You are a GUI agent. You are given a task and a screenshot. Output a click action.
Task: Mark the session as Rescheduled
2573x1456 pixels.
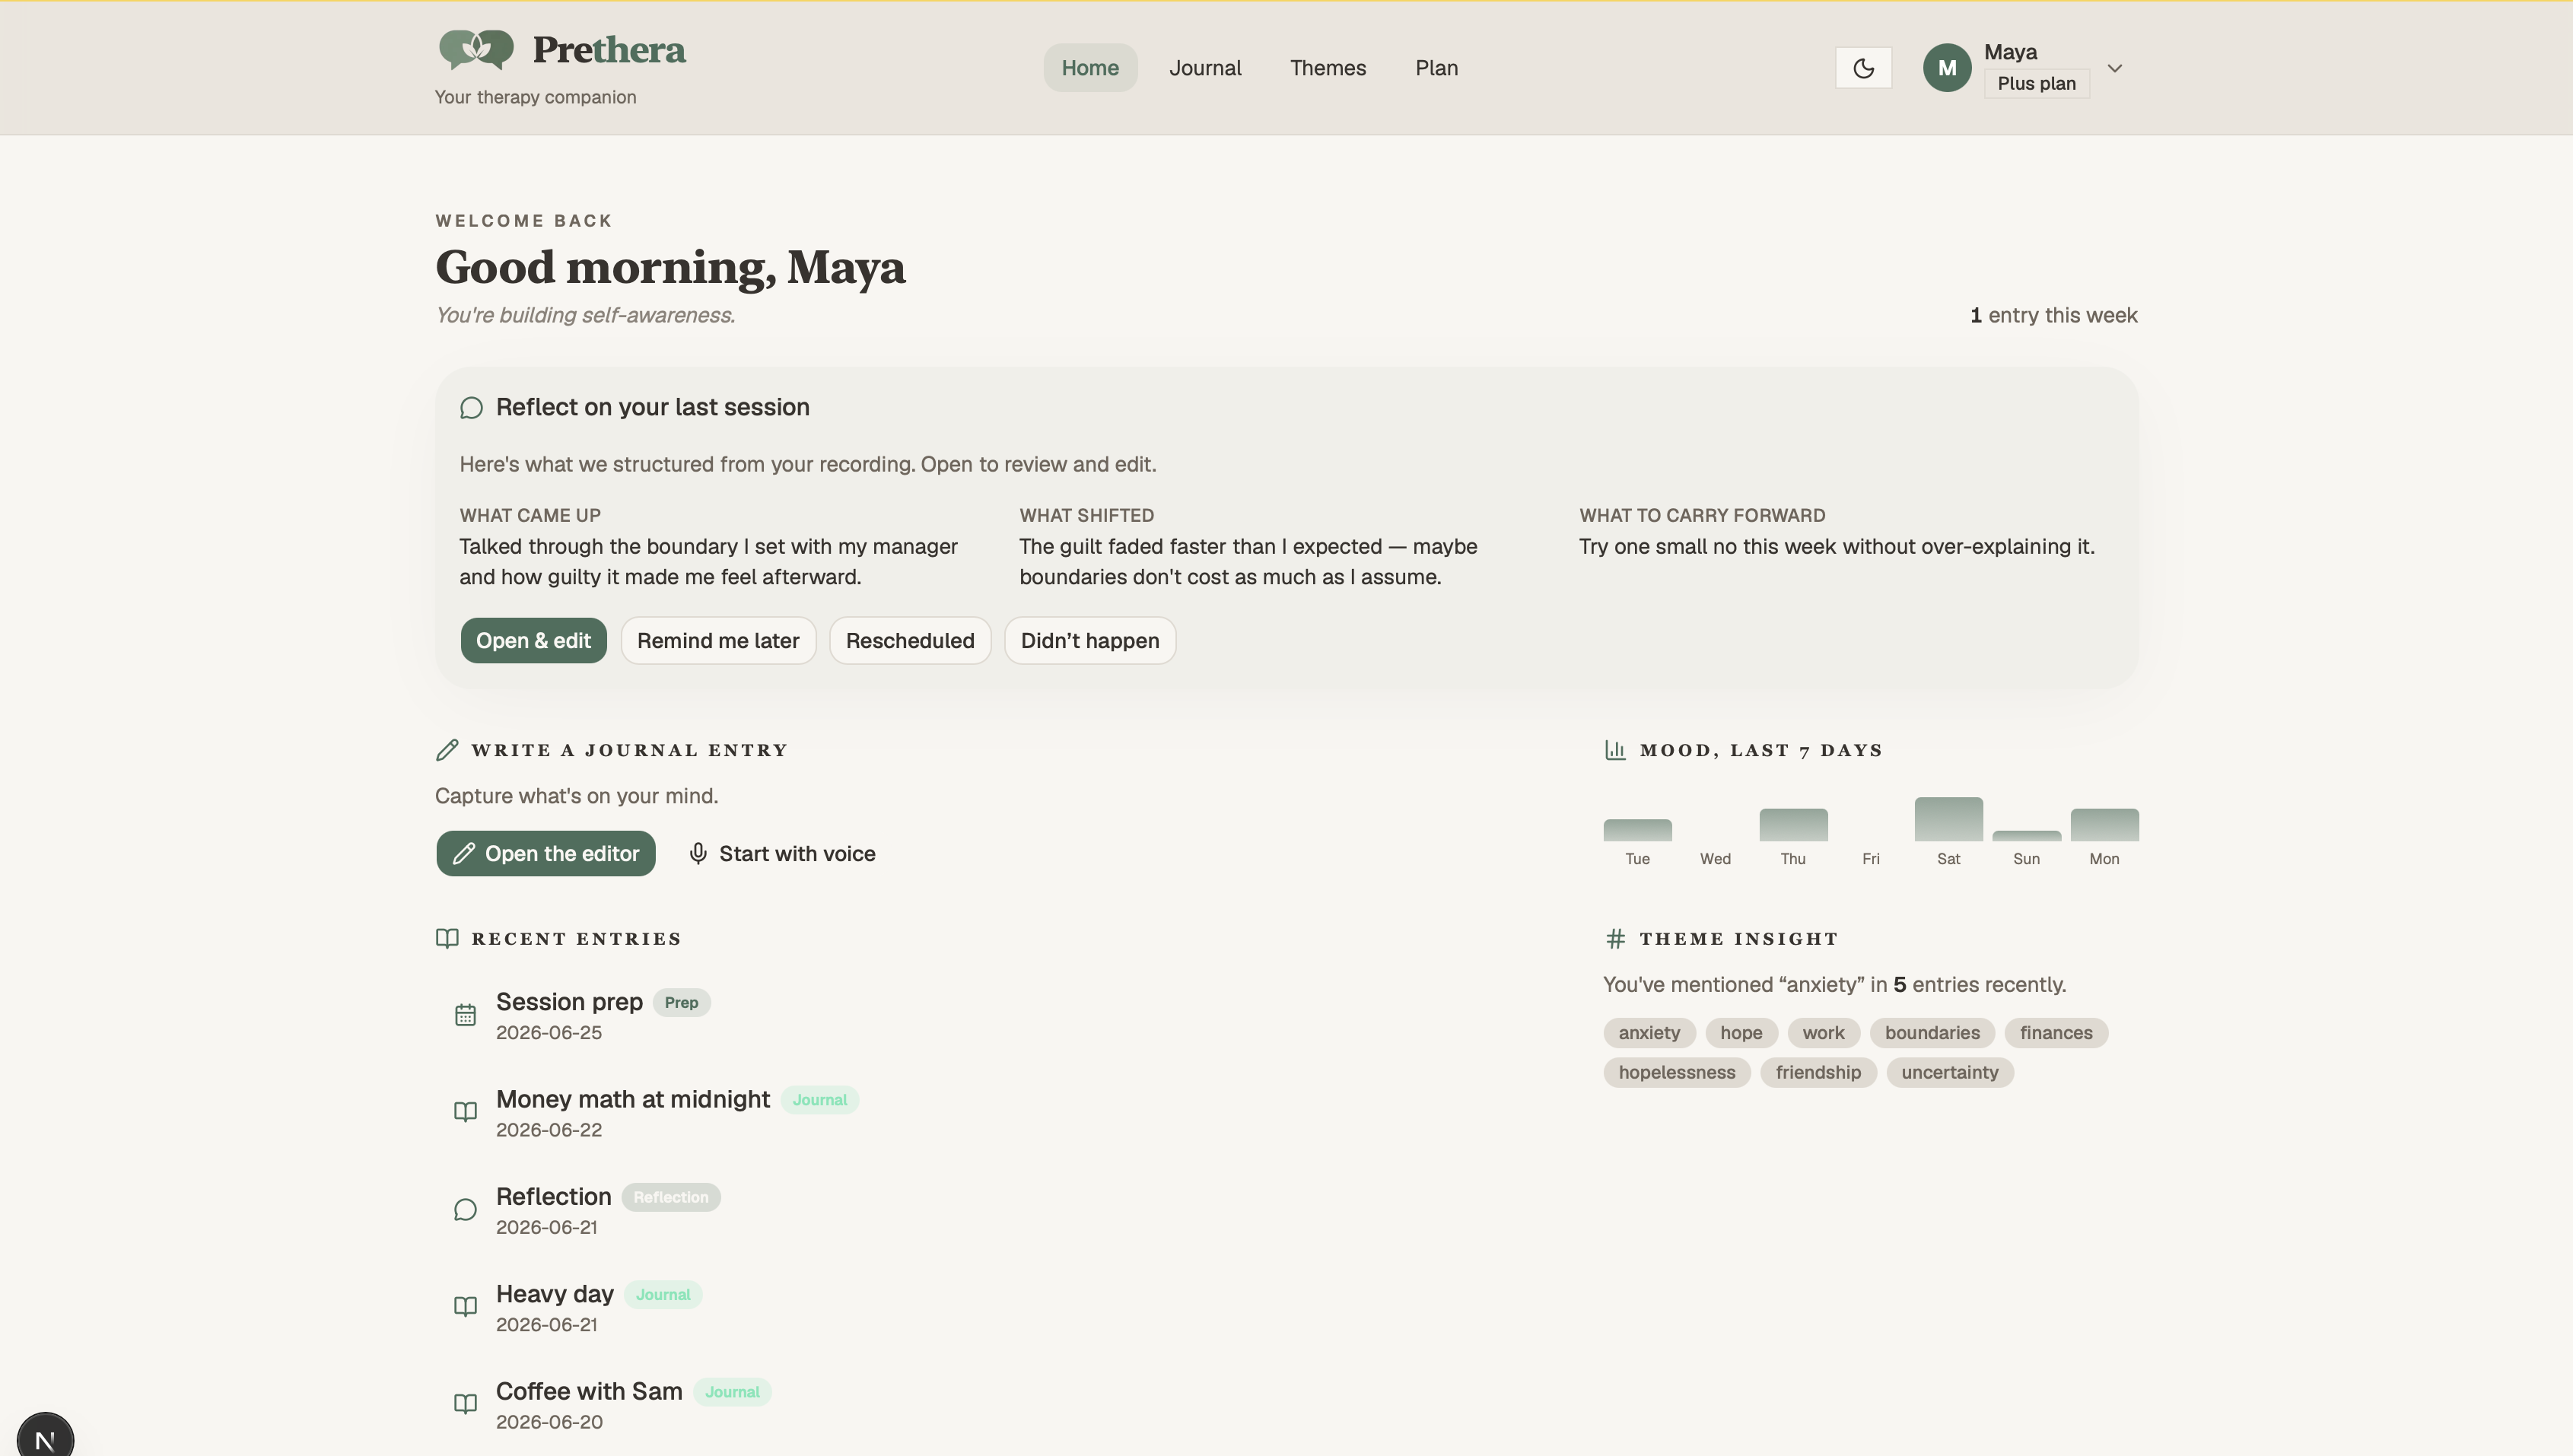pyautogui.click(x=909, y=641)
